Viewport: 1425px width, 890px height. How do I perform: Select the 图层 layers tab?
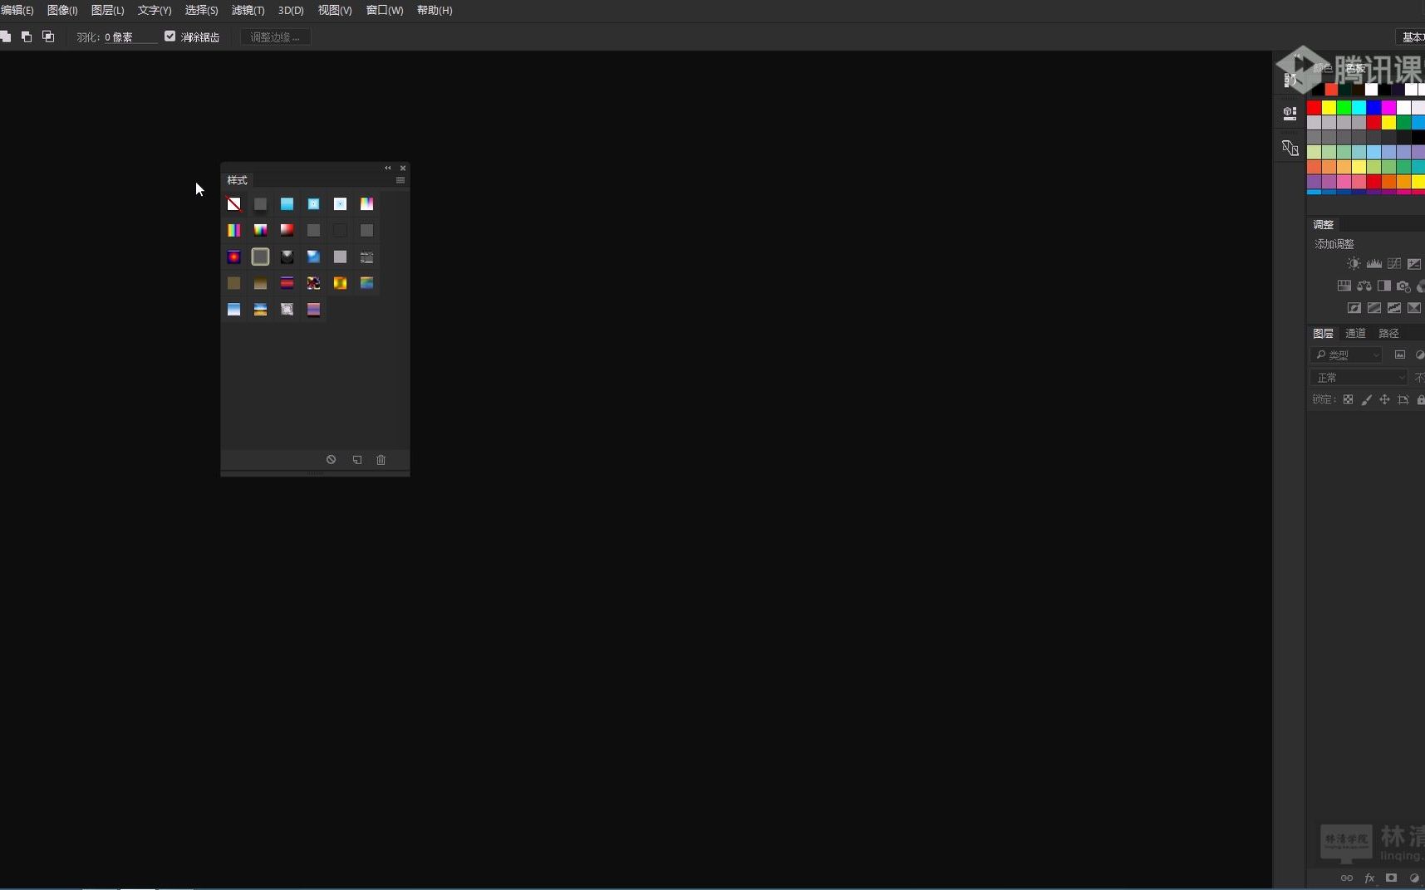click(x=1323, y=334)
